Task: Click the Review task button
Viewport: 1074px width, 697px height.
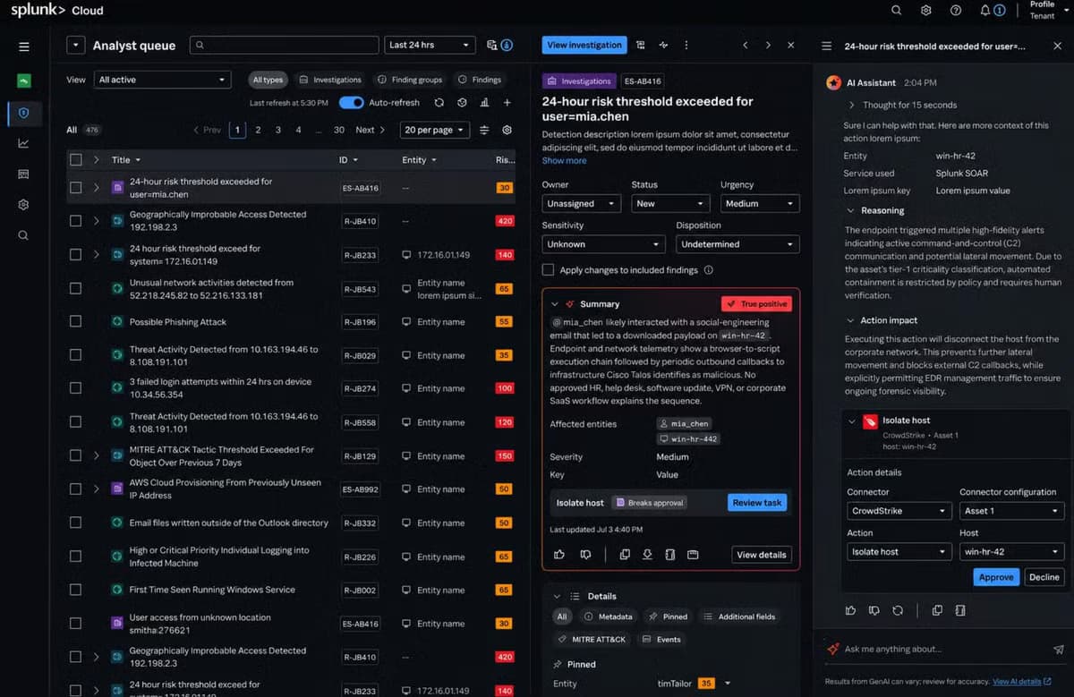Action: pyautogui.click(x=757, y=503)
